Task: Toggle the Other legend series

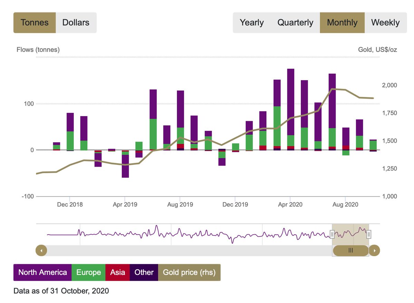Action: [x=144, y=272]
